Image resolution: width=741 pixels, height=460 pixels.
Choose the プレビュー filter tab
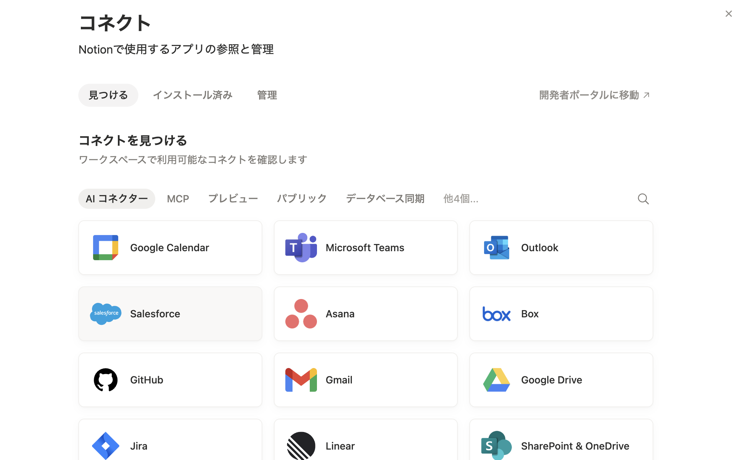(233, 199)
